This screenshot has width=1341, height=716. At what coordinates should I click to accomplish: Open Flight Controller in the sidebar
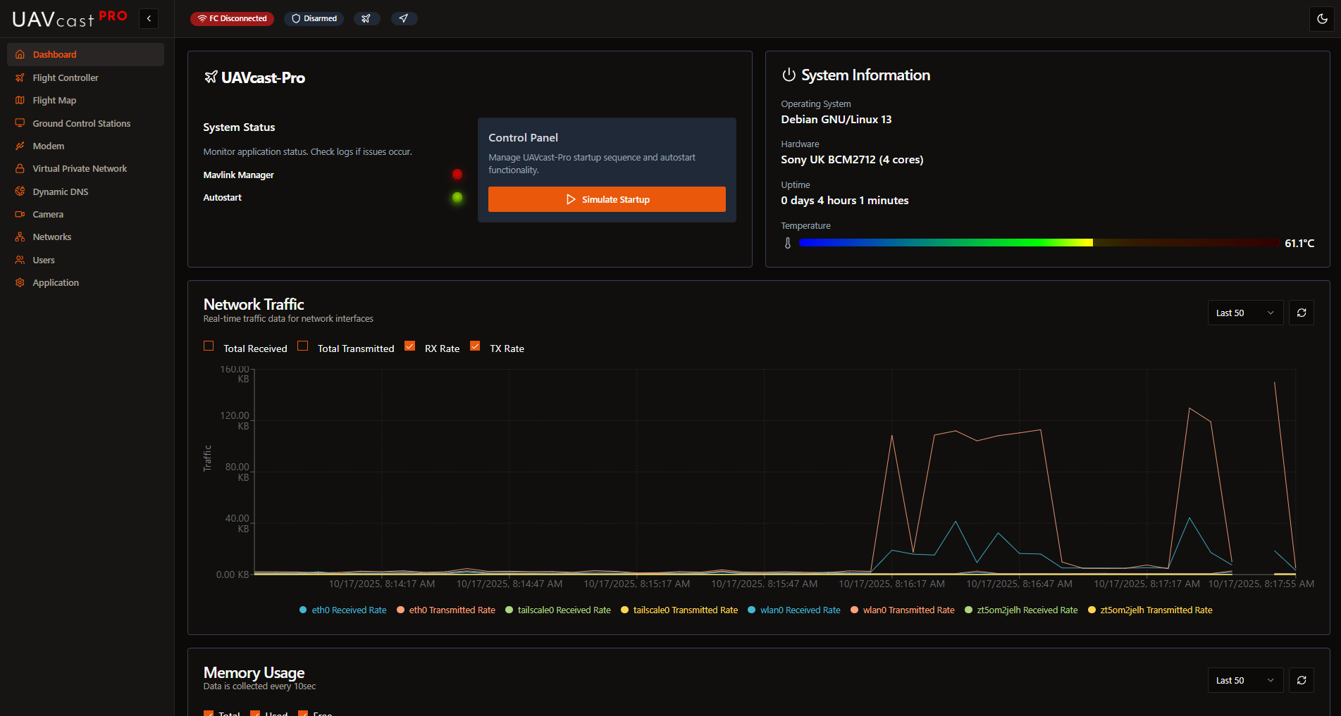coord(66,78)
